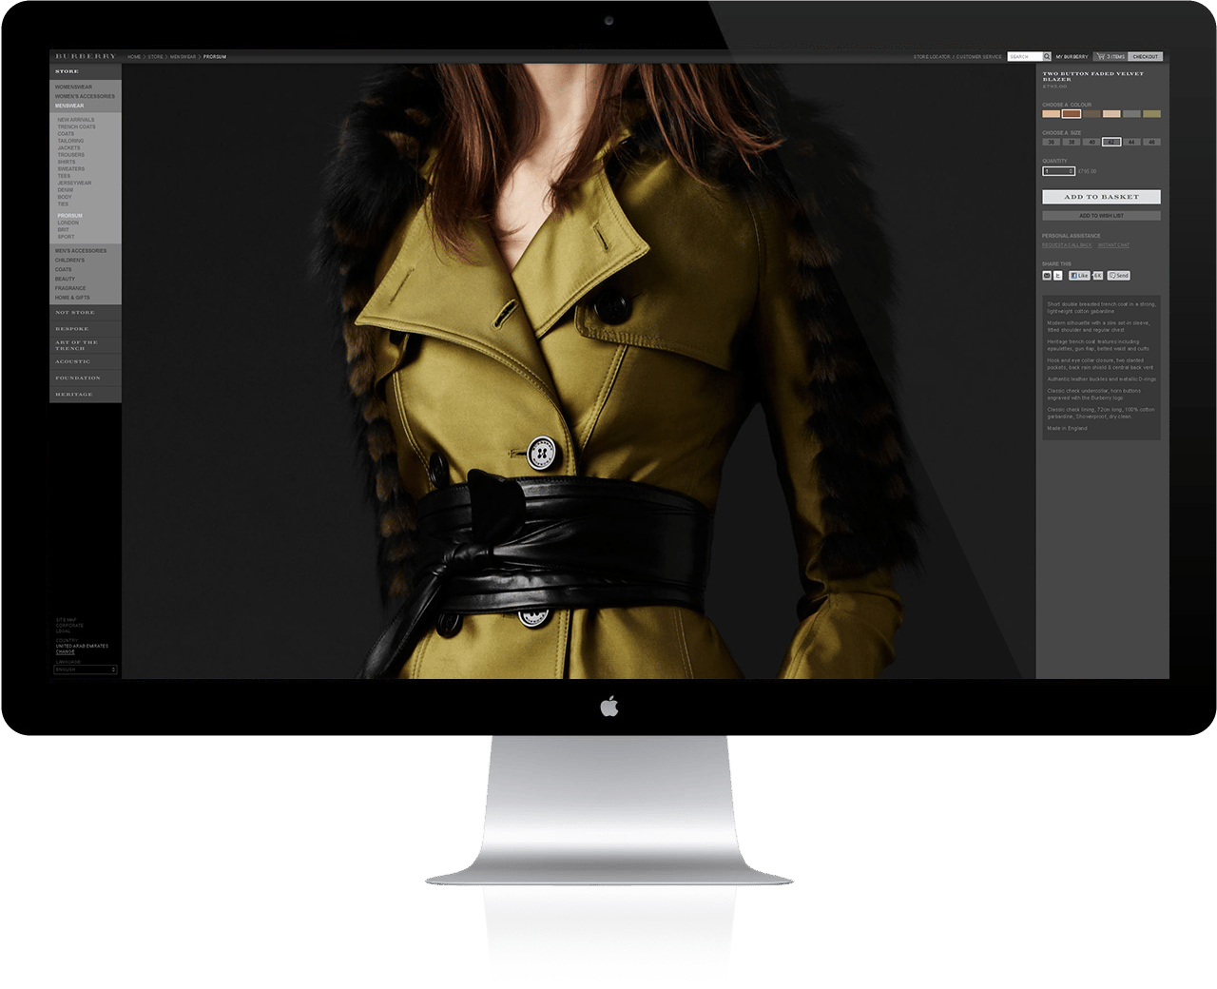Share the product via the Twitter icon

pyautogui.click(x=1058, y=276)
